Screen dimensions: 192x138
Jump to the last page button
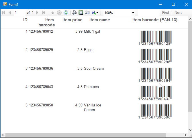tap(44, 13)
